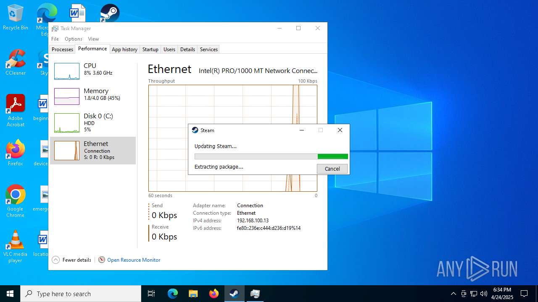538x302 pixels.
Task: Open File Explorer from the taskbar
Action: (x=193, y=294)
